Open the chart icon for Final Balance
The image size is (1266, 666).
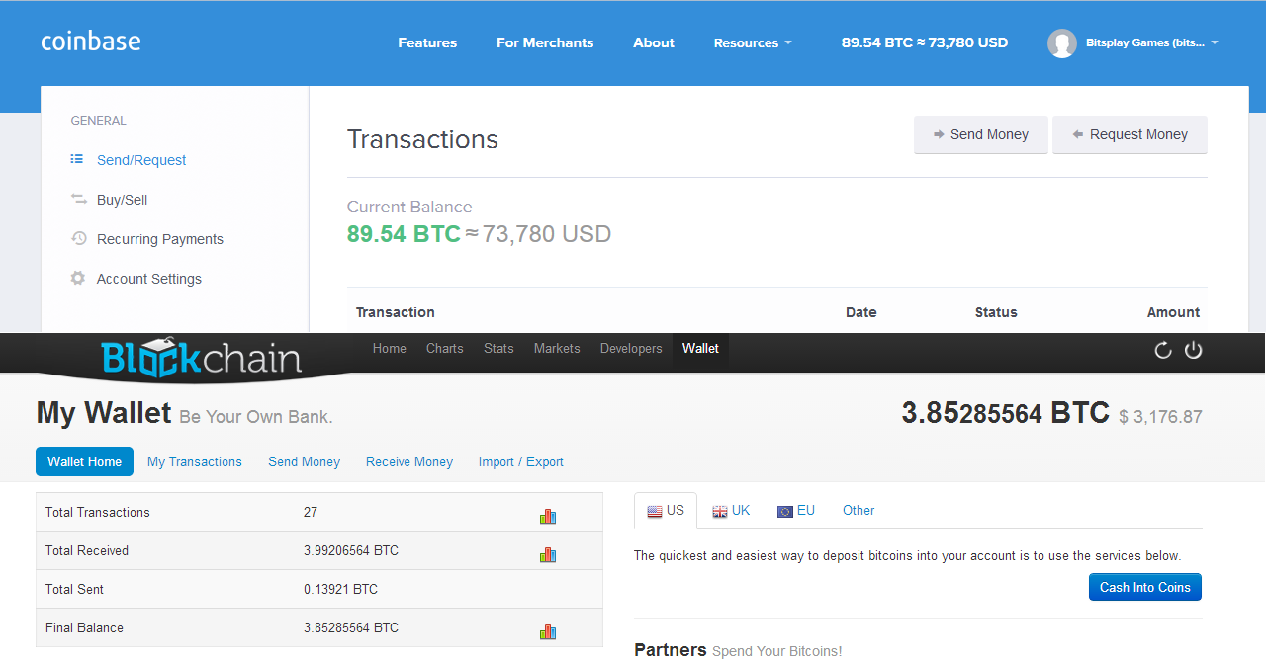[548, 631]
